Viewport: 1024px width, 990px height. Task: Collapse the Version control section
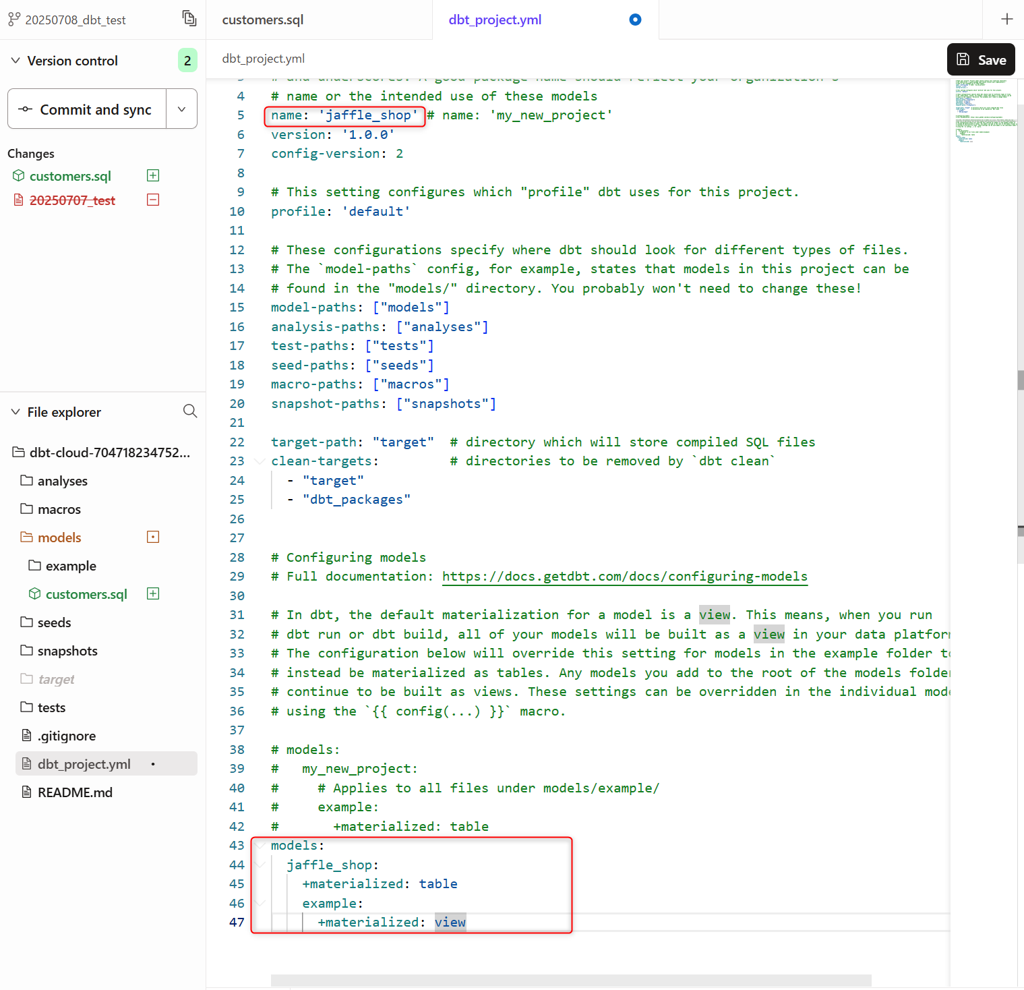pyautogui.click(x=16, y=61)
